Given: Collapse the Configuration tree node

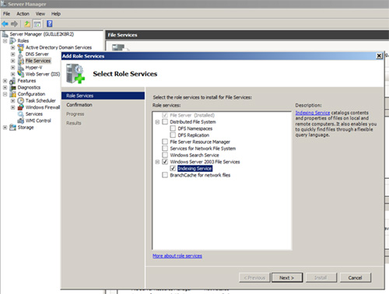Looking at the screenshot, I should coord(5,94).
